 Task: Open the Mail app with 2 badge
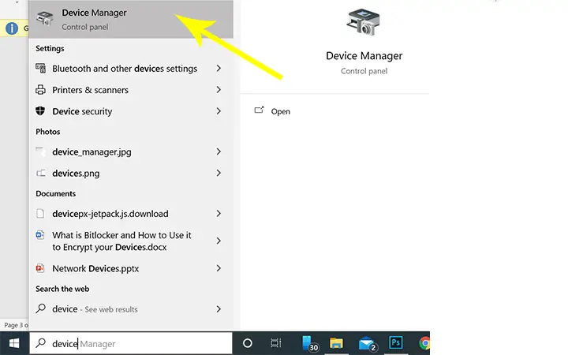[x=367, y=343]
